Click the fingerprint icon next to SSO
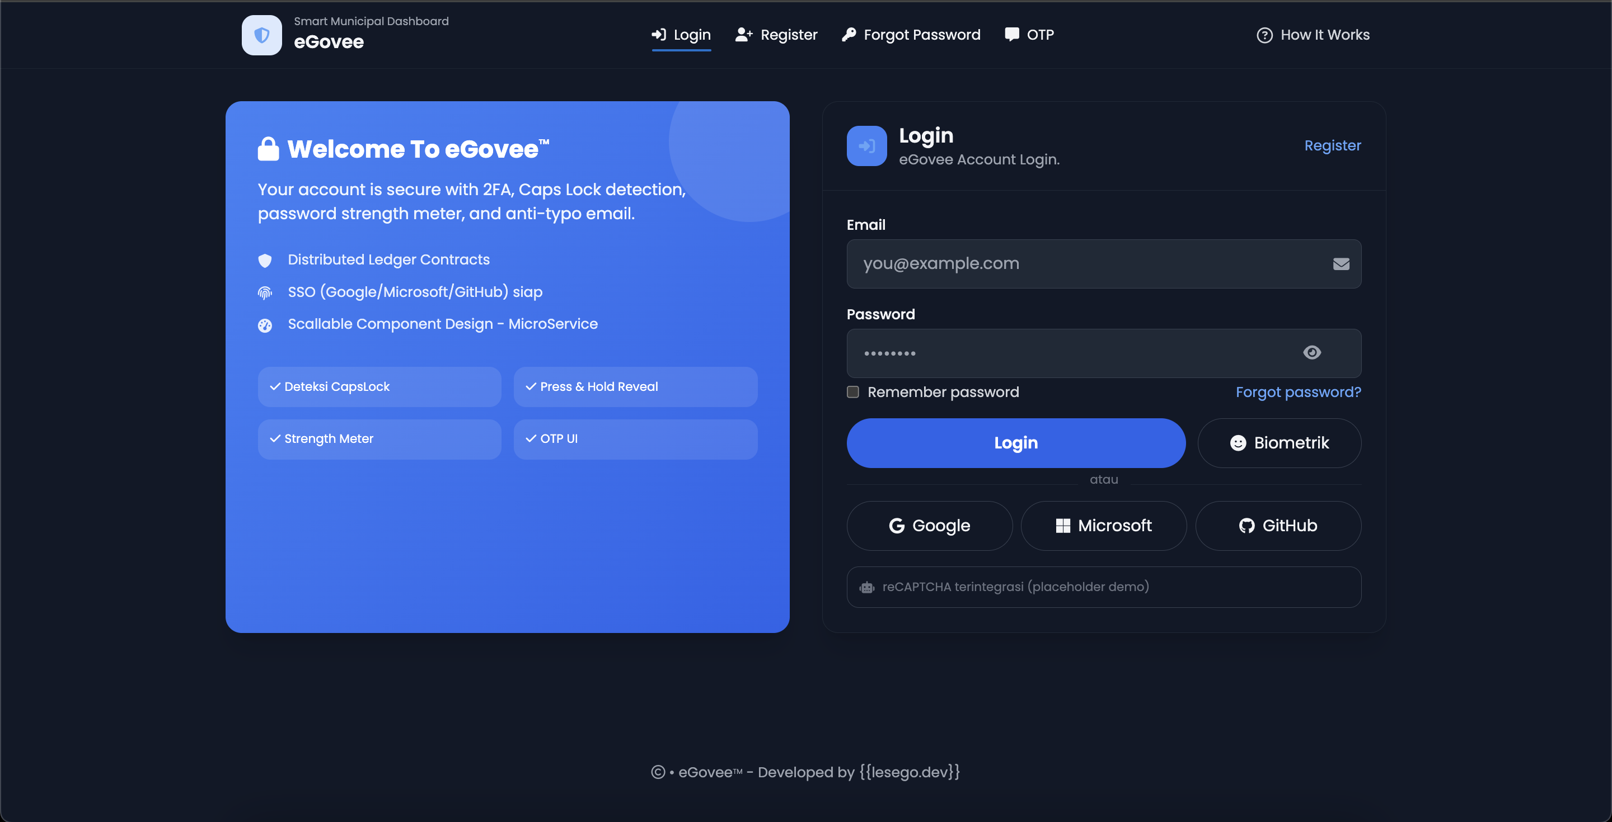Image resolution: width=1612 pixels, height=822 pixels. pos(265,292)
